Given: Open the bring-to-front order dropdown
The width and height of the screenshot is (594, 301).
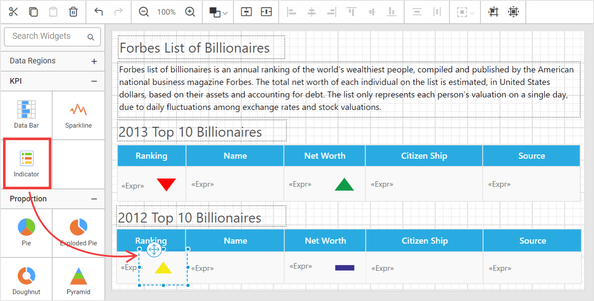Looking at the screenshot, I should (218, 12).
